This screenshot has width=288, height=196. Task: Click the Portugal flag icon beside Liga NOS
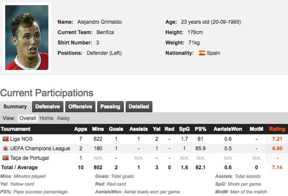pyautogui.click(x=6, y=139)
